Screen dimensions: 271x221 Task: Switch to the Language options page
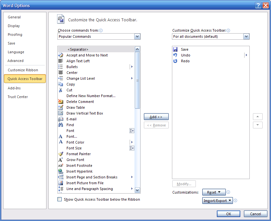click(x=25, y=52)
